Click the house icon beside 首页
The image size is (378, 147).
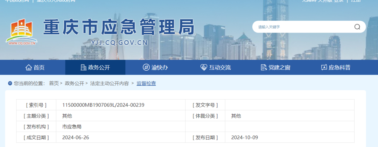point(28,68)
